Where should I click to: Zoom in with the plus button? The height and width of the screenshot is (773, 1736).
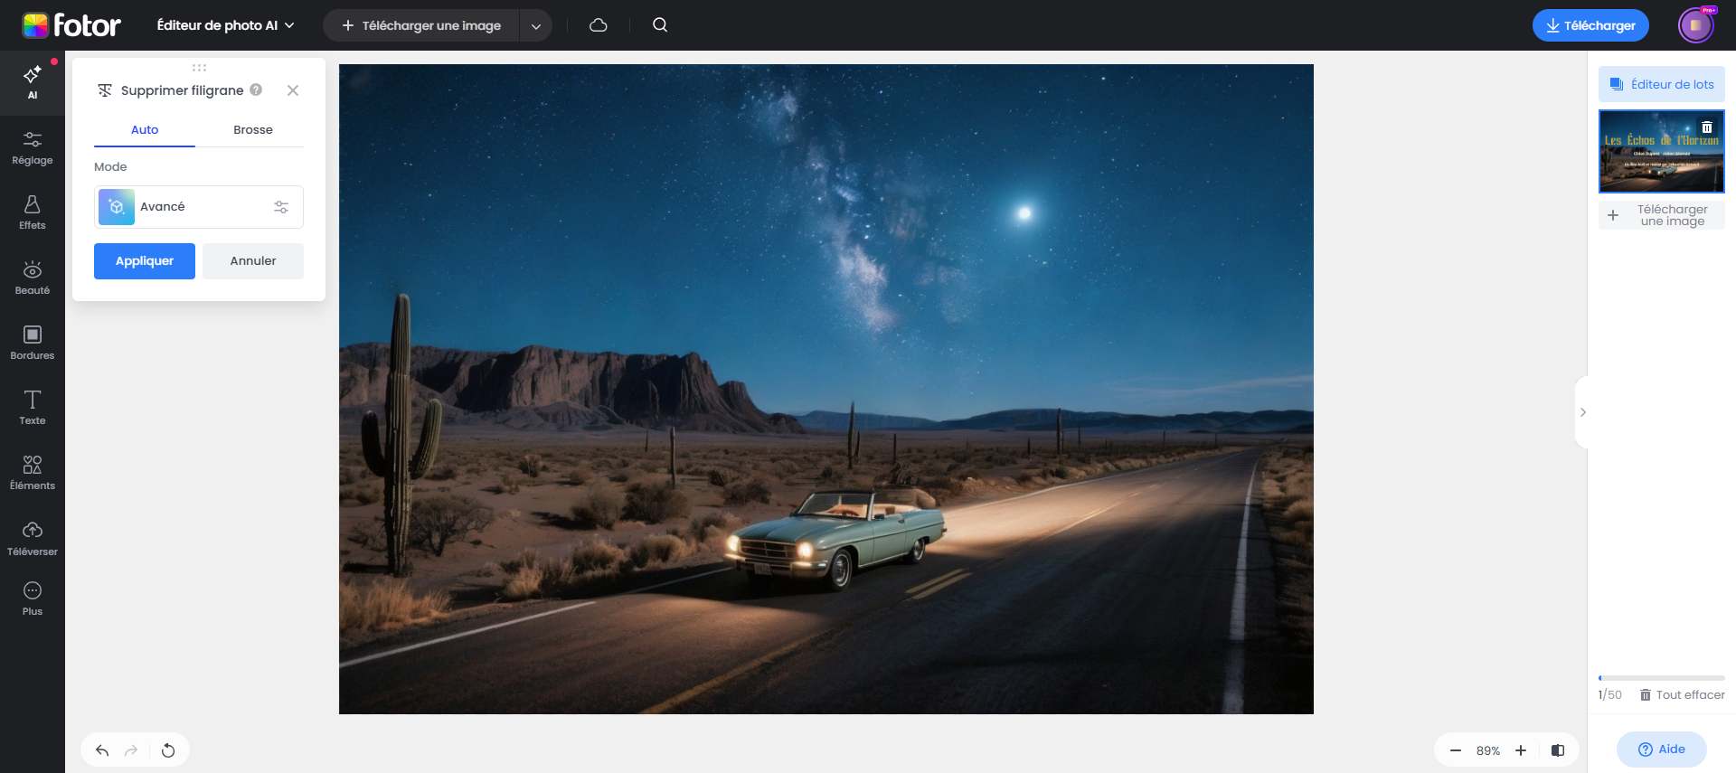[x=1521, y=750]
